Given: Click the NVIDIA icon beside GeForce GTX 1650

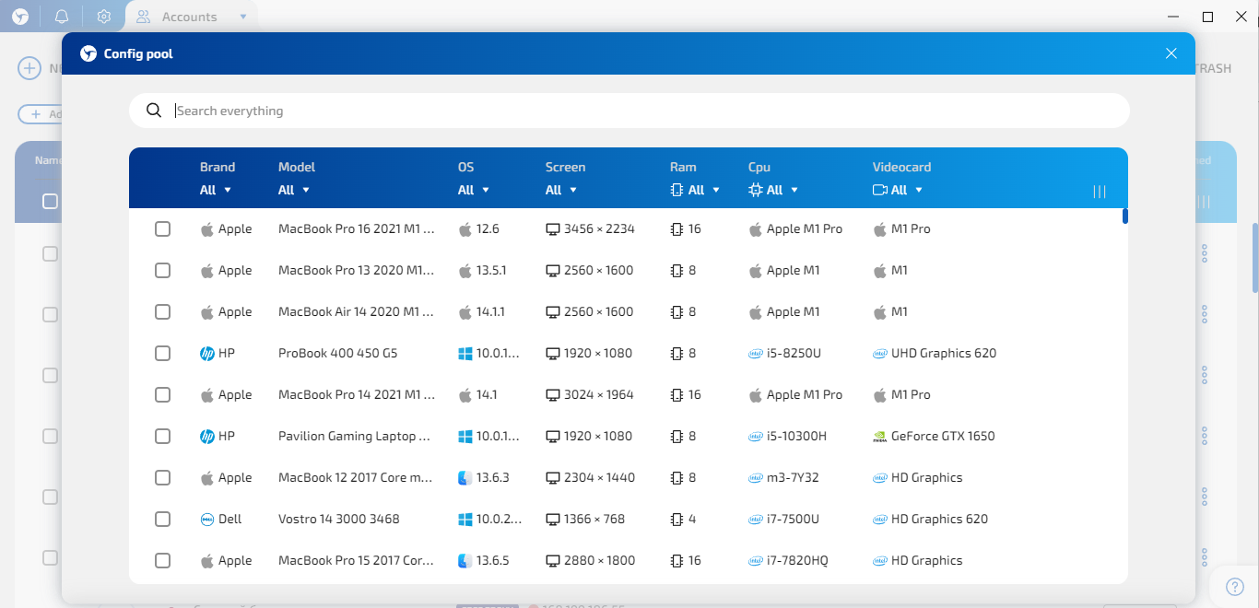Looking at the screenshot, I should (x=880, y=437).
